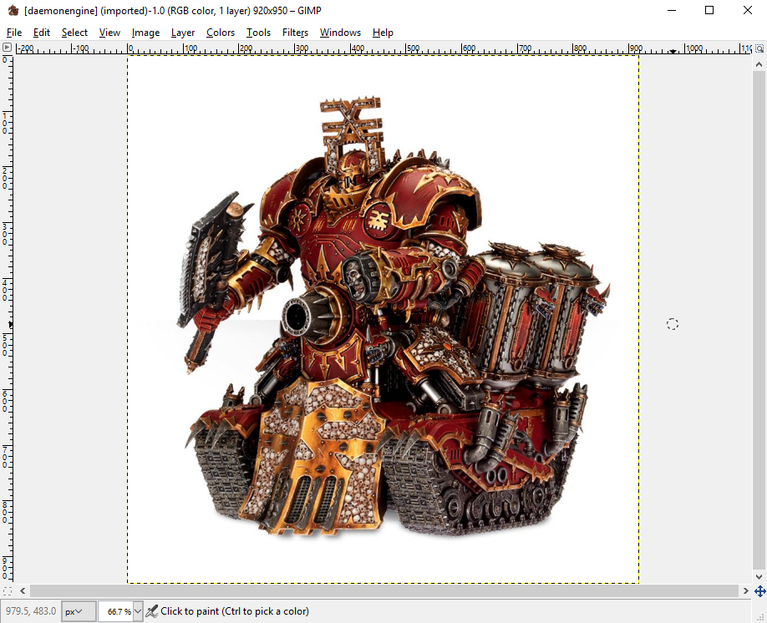Click the horizontal scrollbar track
This screenshot has width=767, height=623.
pos(383,591)
